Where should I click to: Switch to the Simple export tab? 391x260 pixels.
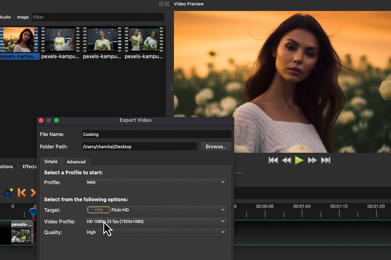tap(51, 161)
